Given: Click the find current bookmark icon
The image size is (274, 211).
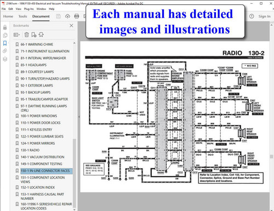Looking at the screenshot, I should (x=41, y=35).
